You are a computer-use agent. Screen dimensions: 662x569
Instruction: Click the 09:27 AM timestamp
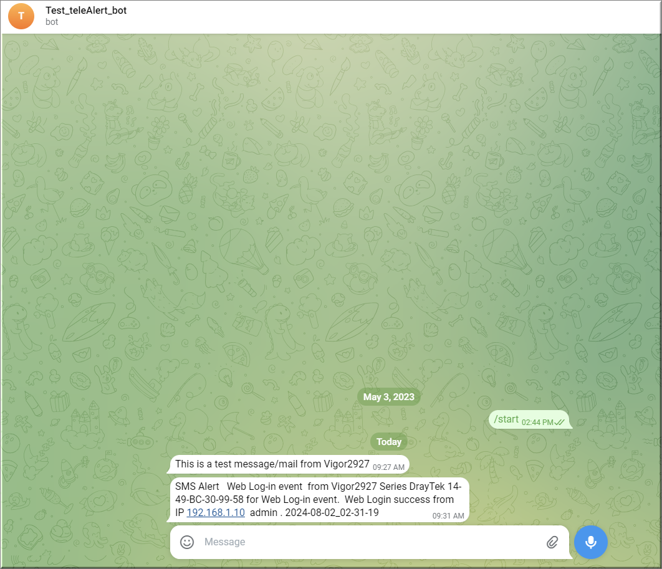click(x=388, y=467)
